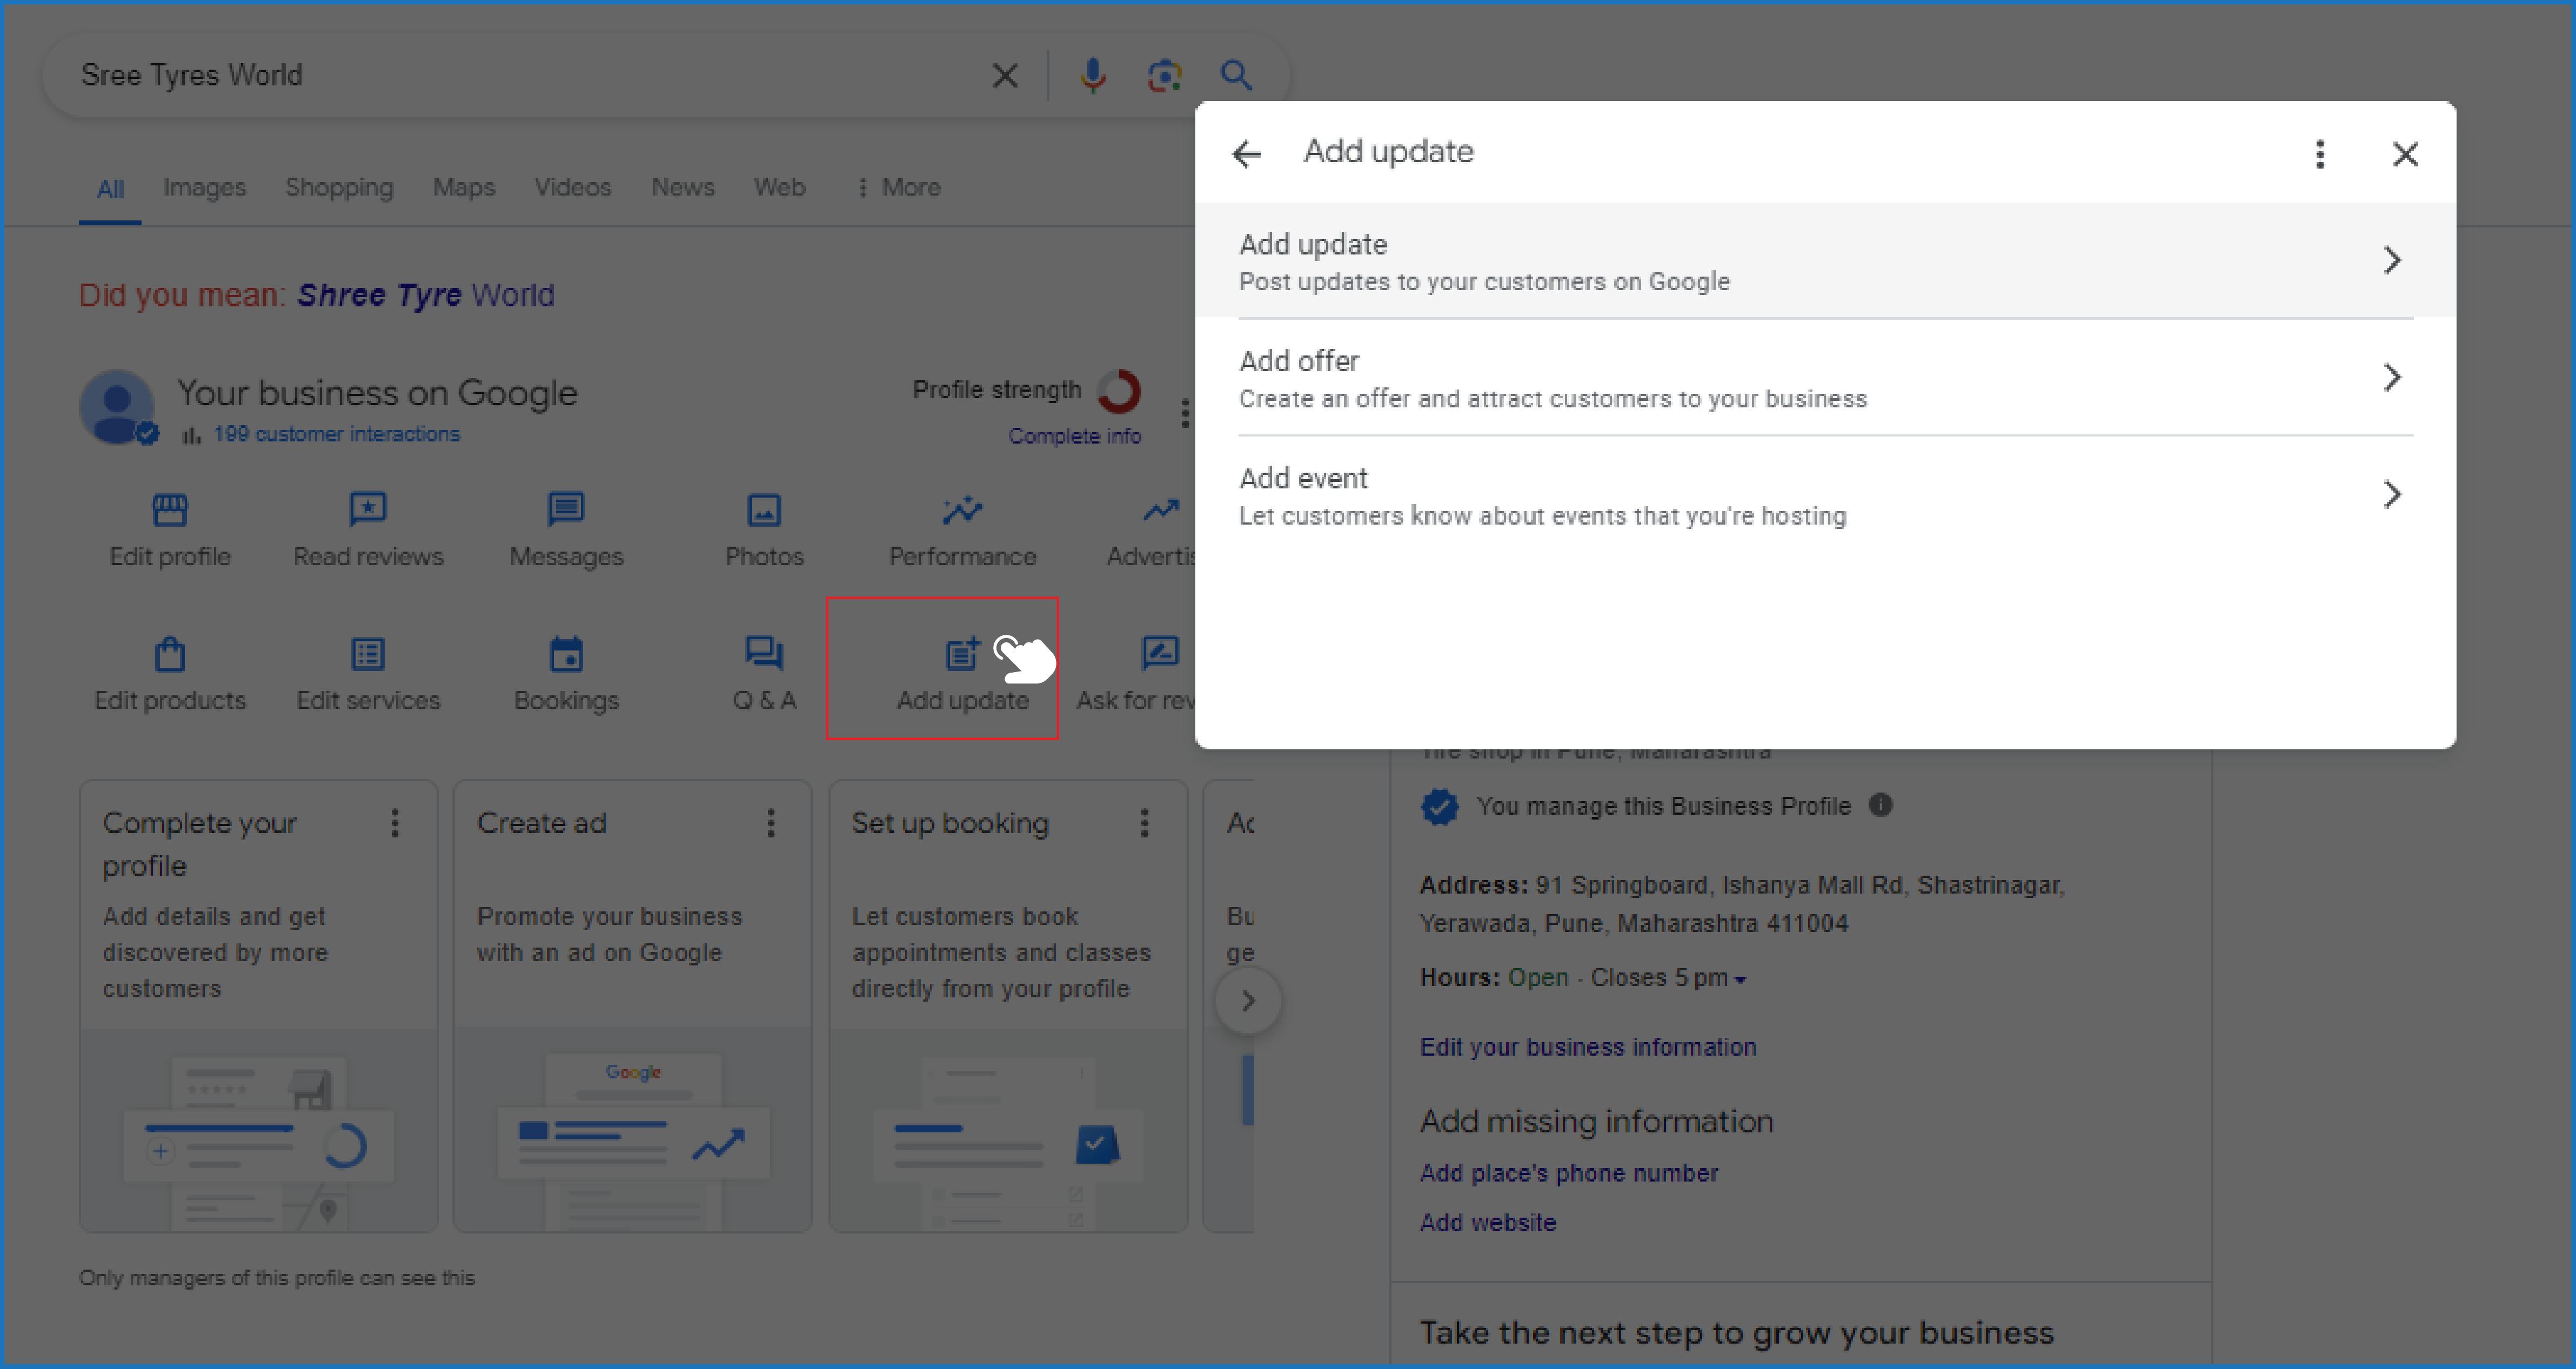Click 'Your business on Google' heading
2576x1369 pixels.
point(377,393)
